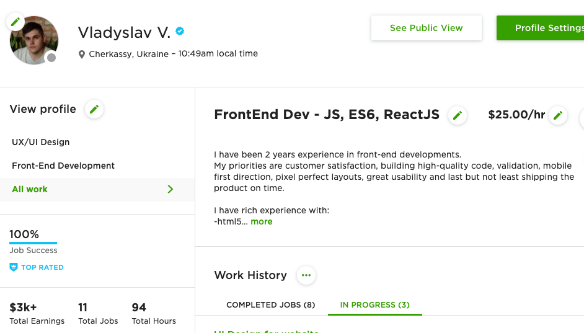Expand All work chevron arrow
Screen dimensions: 584x333
(170, 189)
